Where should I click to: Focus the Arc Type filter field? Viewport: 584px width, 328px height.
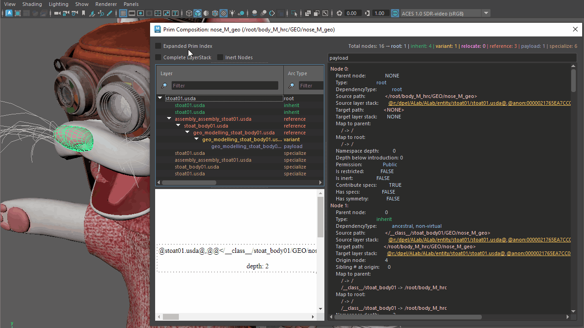coord(311,86)
